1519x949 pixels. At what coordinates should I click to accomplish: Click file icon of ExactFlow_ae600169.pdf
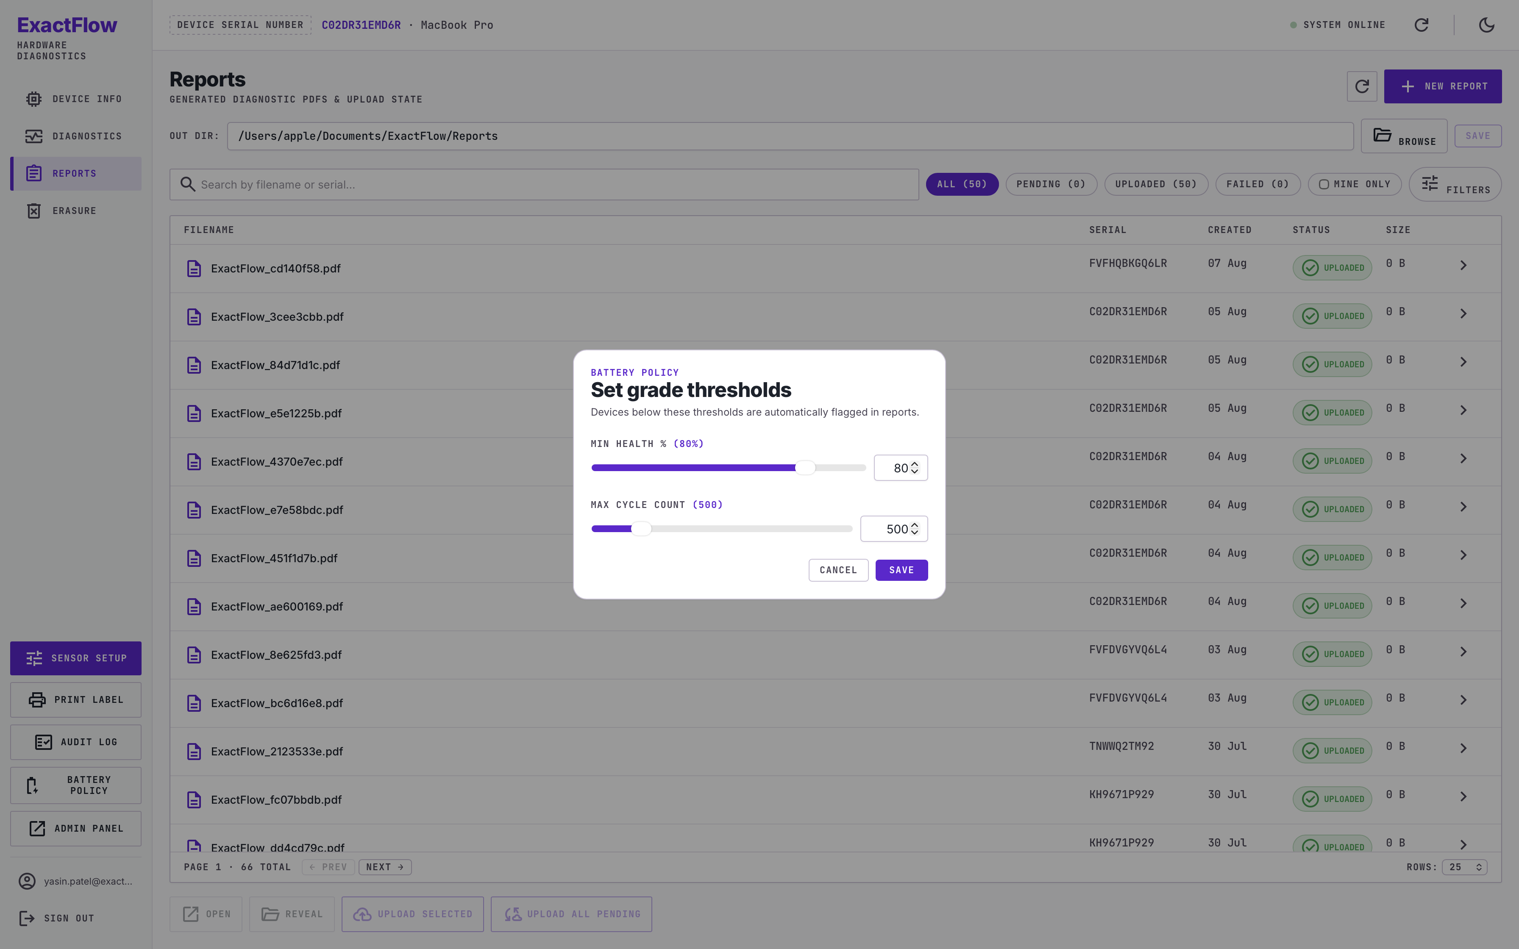click(194, 607)
